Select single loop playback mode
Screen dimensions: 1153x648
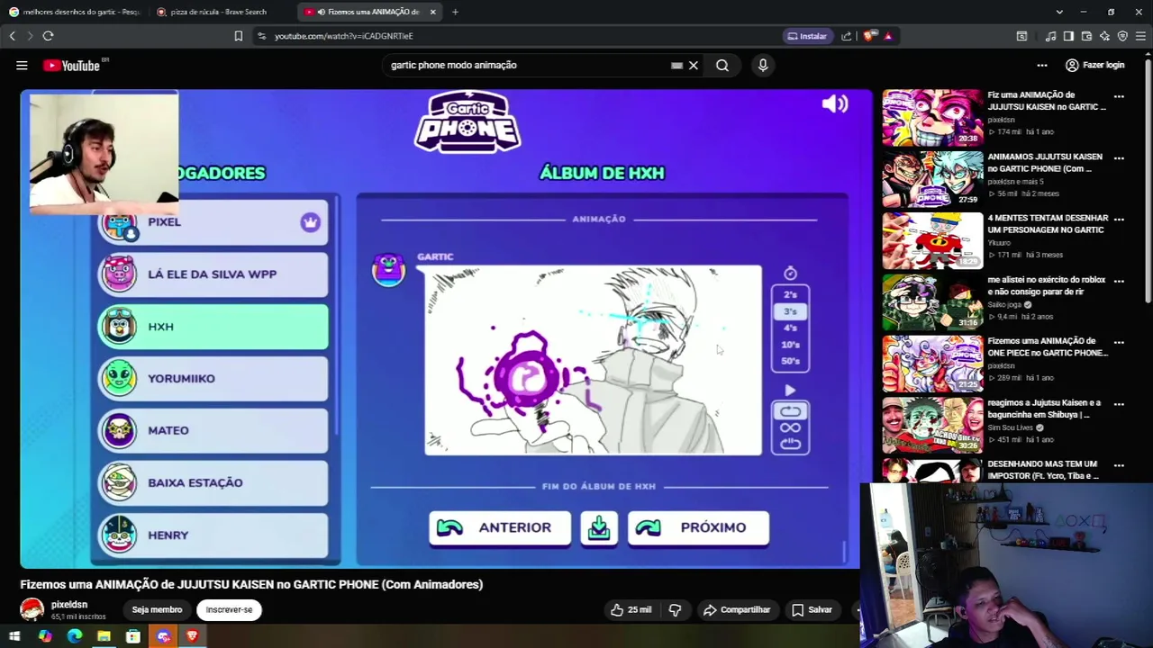tap(790, 412)
